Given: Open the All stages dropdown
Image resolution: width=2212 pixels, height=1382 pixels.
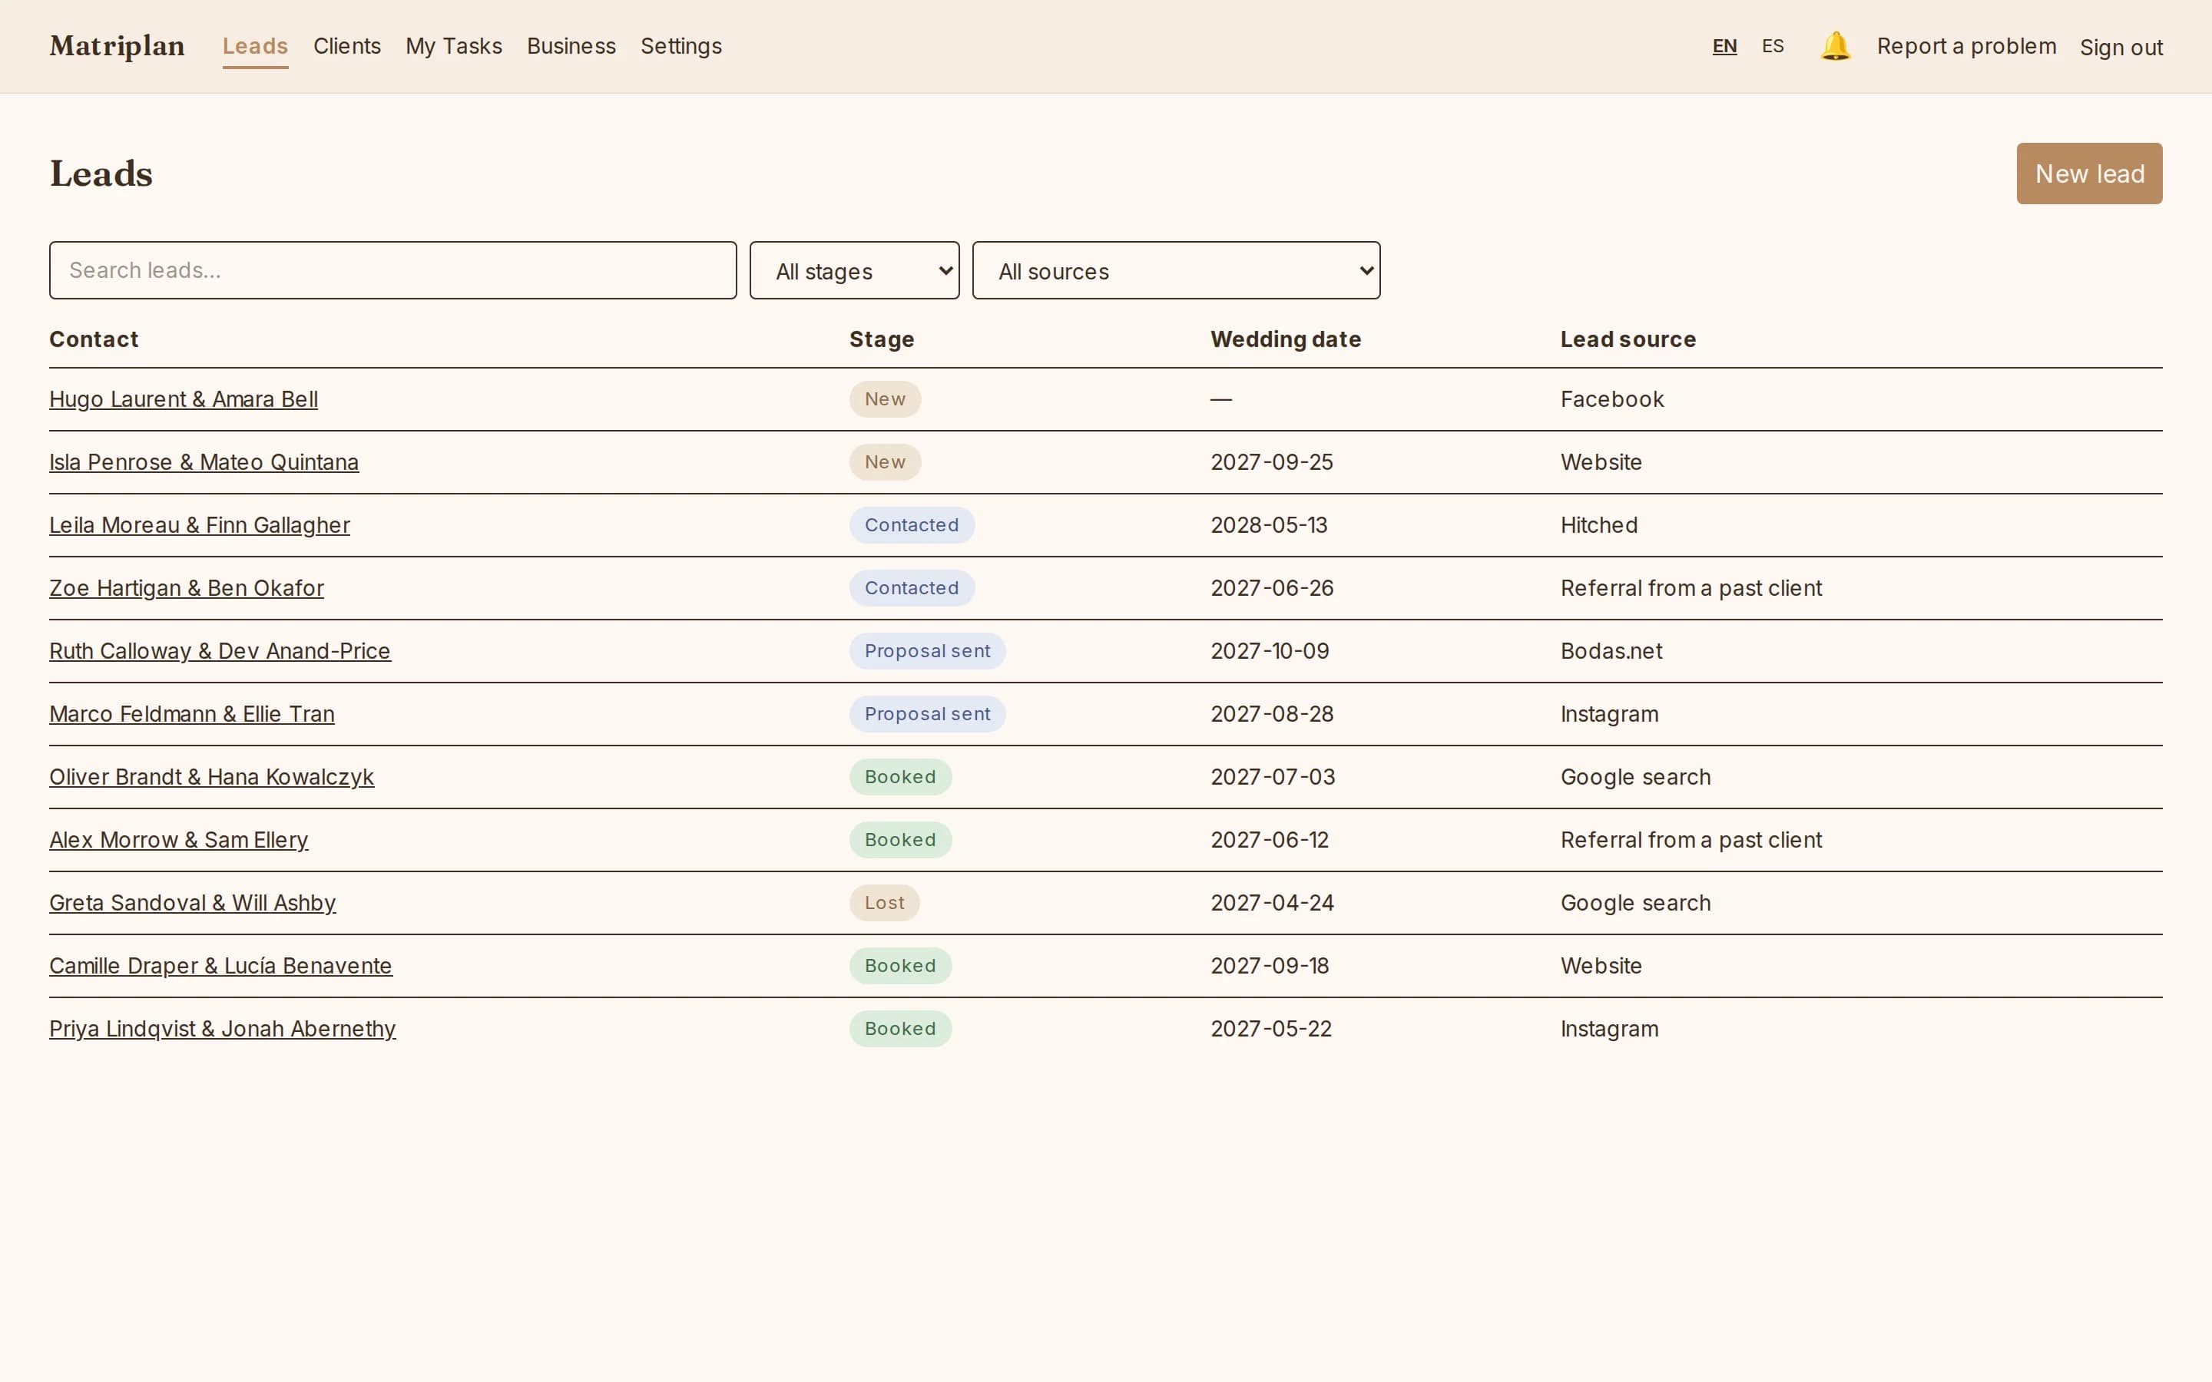Looking at the screenshot, I should tap(854, 270).
